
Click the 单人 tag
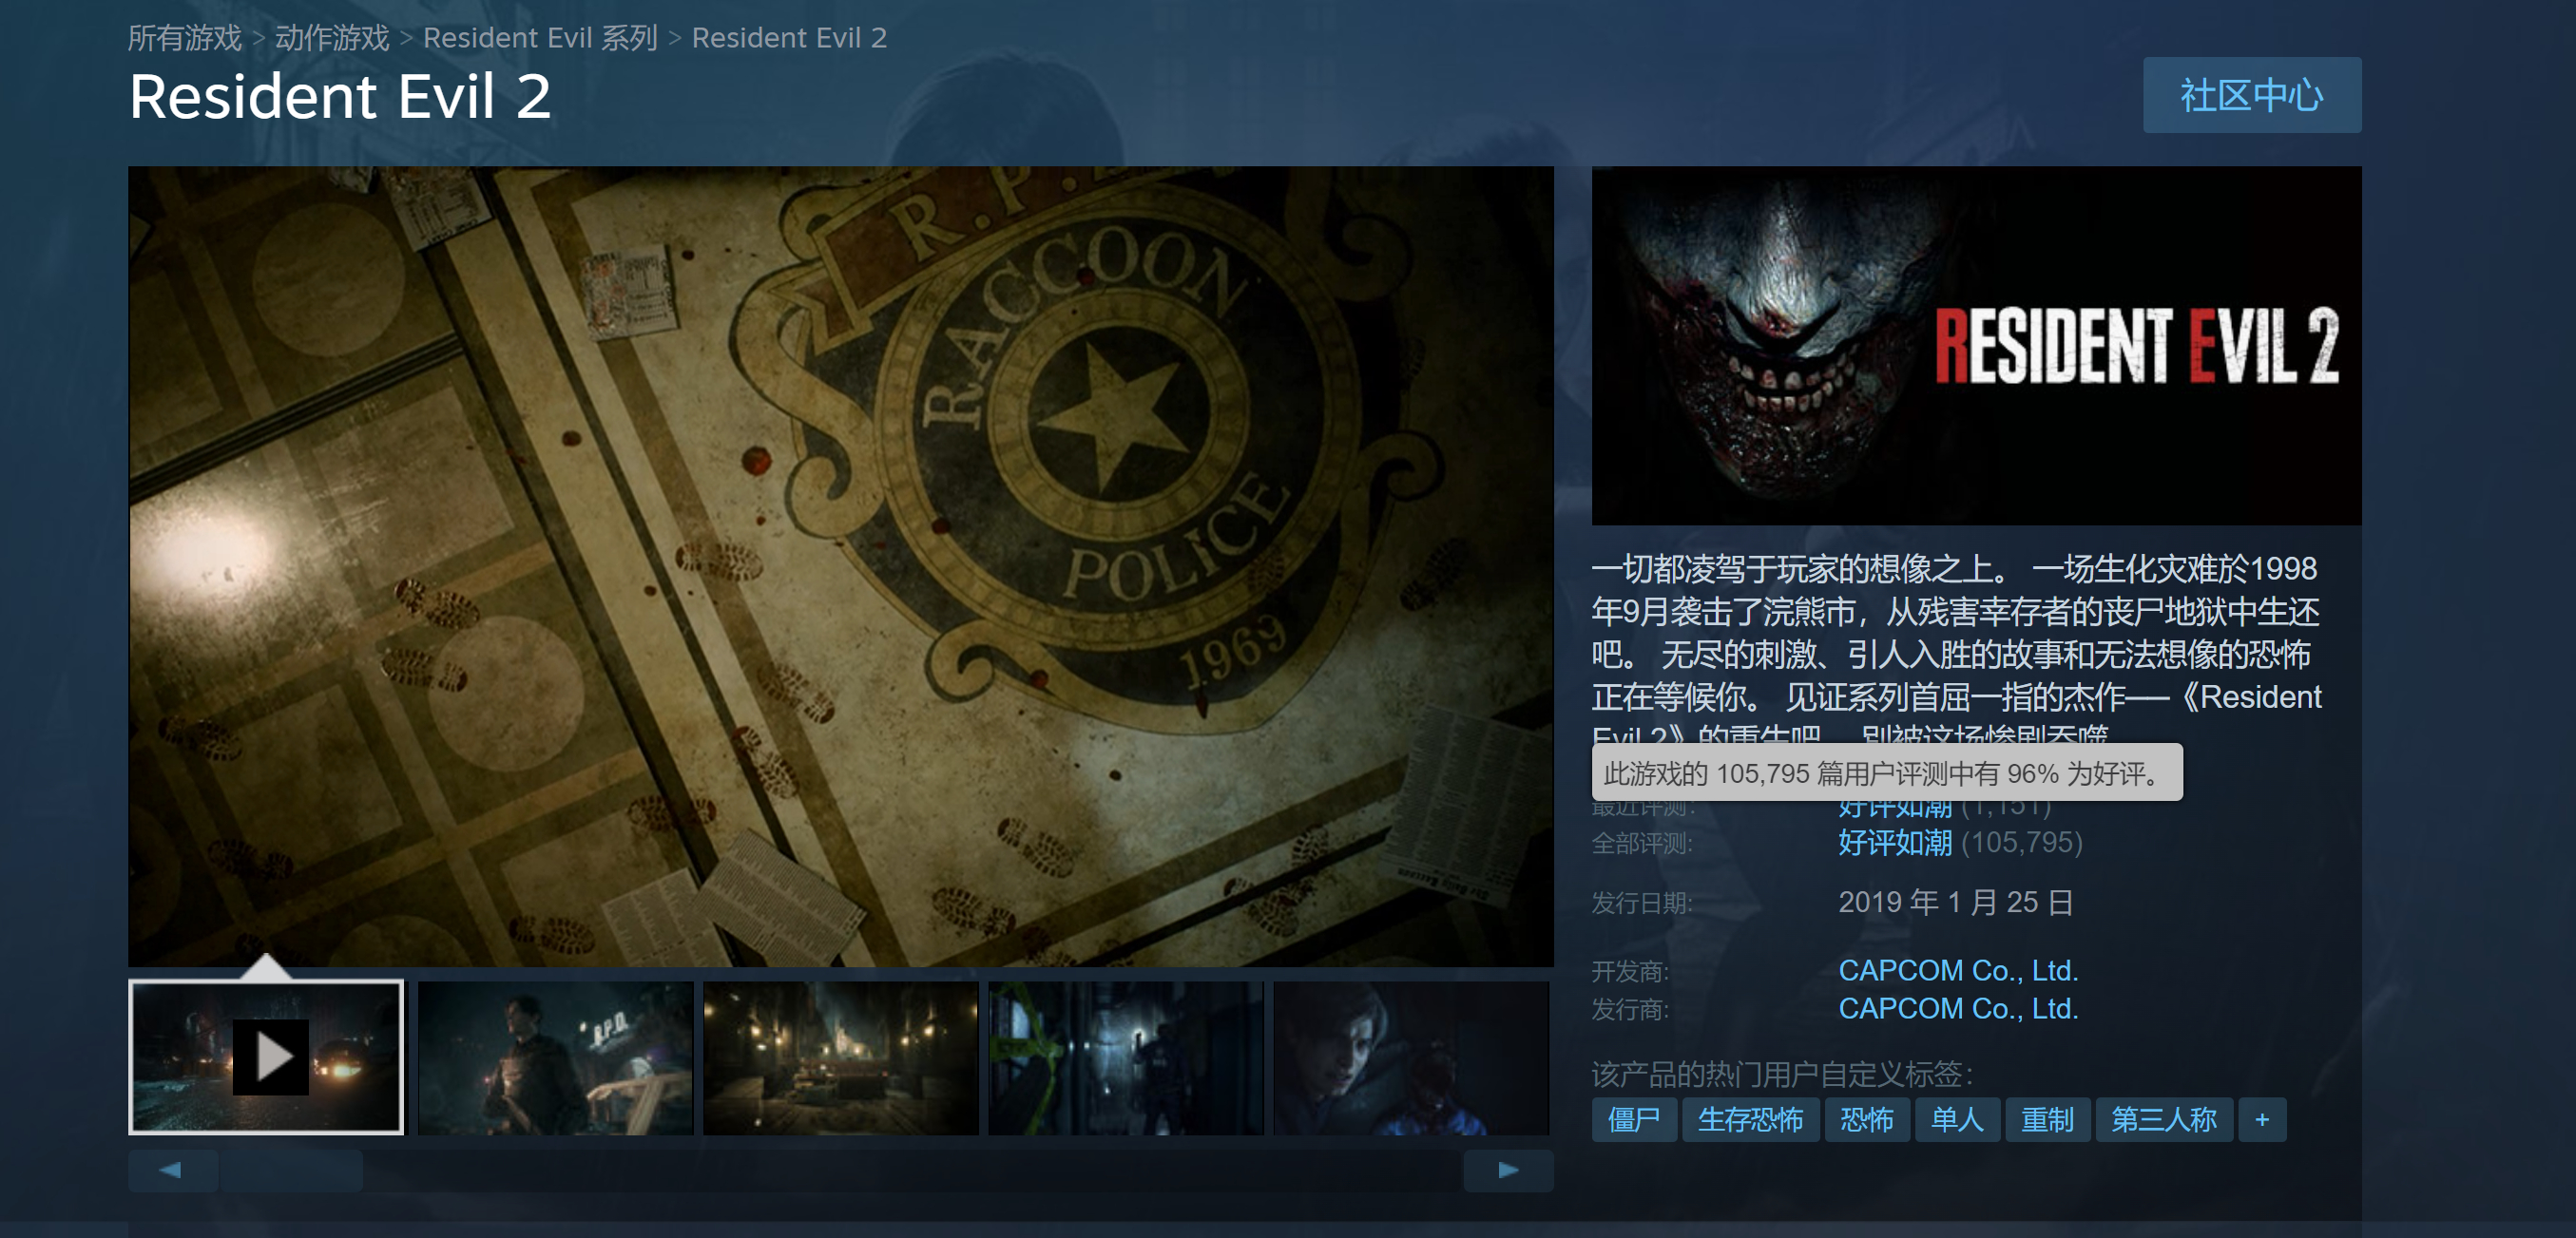[1957, 1119]
